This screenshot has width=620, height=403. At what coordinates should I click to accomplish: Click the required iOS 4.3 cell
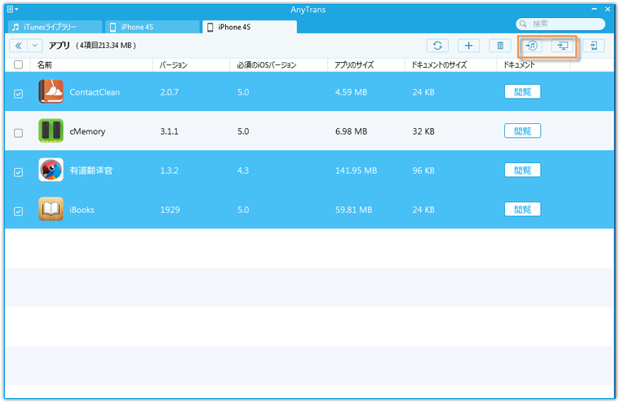(x=243, y=170)
